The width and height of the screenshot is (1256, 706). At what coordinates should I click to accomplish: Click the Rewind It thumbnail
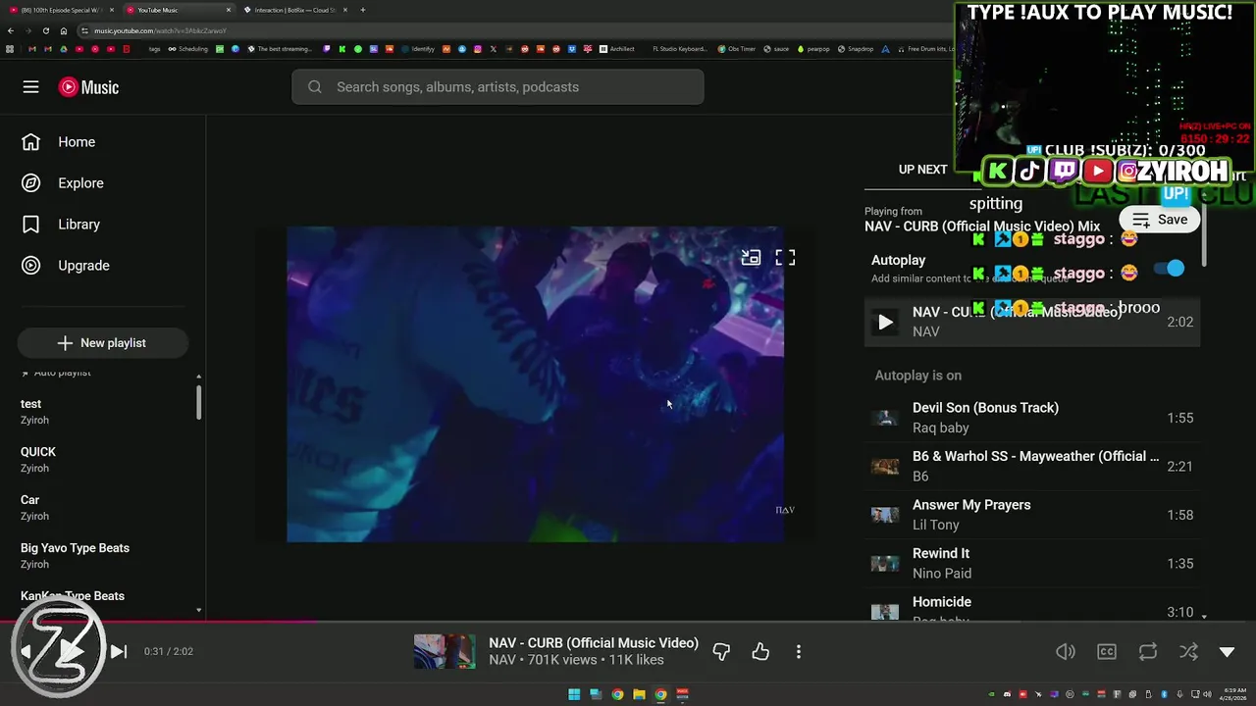(x=885, y=564)
